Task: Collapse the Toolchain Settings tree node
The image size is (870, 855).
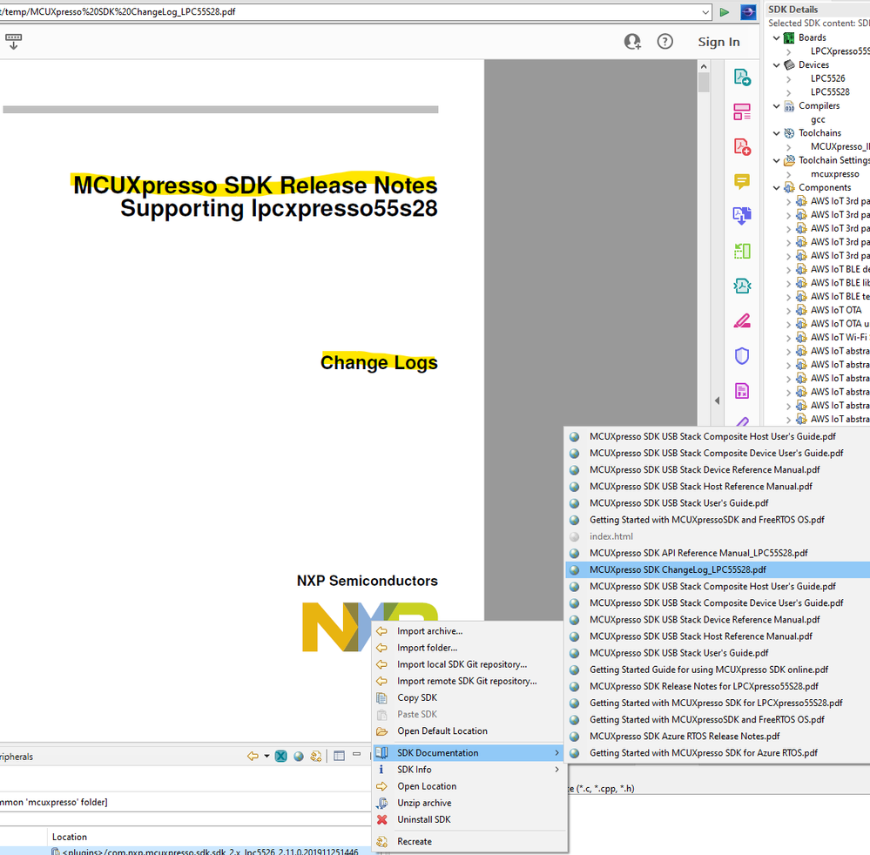Action: 776,160
